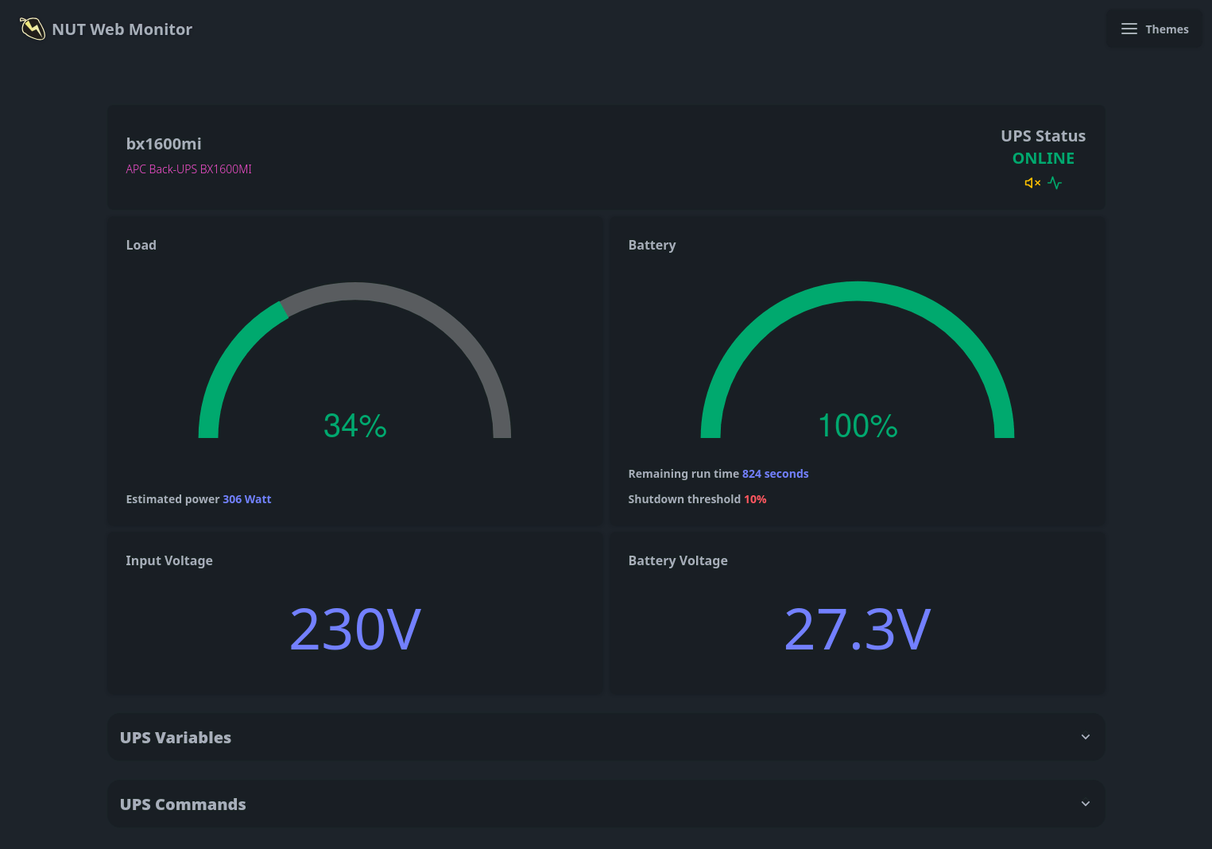Image resolution: width=1212 pixels, height=849 pixels.
Task: Click the 34% load value
Action: 355,425
